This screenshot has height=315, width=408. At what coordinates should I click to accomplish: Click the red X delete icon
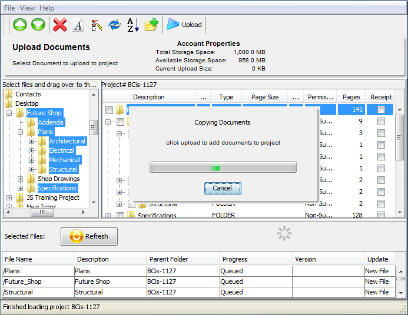[59, 25]
